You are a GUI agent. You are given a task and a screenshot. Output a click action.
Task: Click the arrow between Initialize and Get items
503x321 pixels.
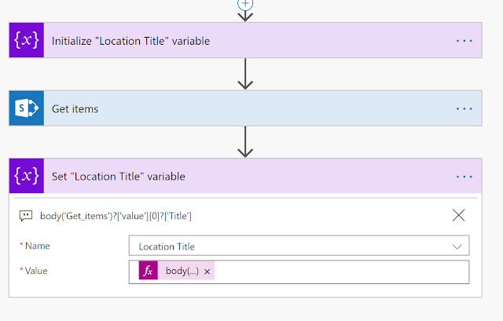coord(245,75)
